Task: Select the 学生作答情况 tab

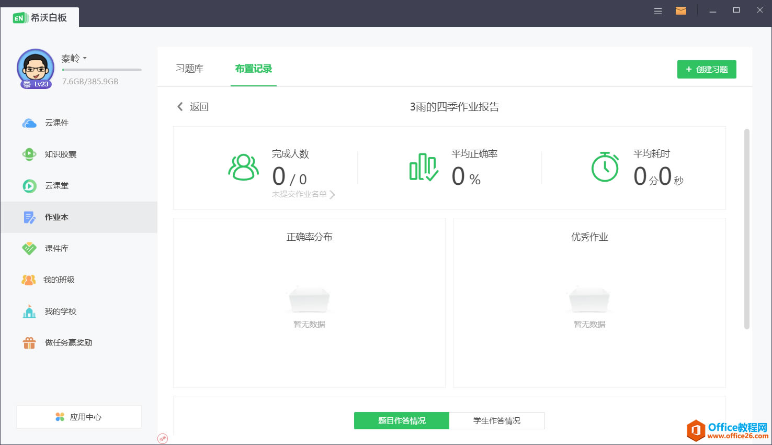Action: coord(497,420)
